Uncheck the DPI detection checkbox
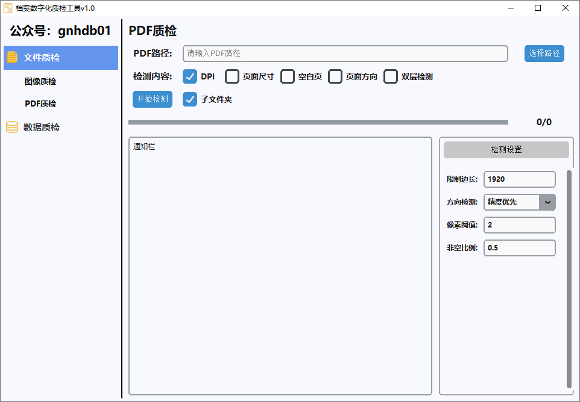This screenshot has width=580, height=402. pyautogui.click(x=190, y=76)
